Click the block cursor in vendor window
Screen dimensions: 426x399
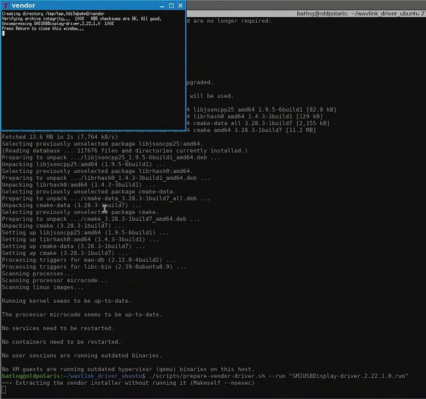click(3, 34)
